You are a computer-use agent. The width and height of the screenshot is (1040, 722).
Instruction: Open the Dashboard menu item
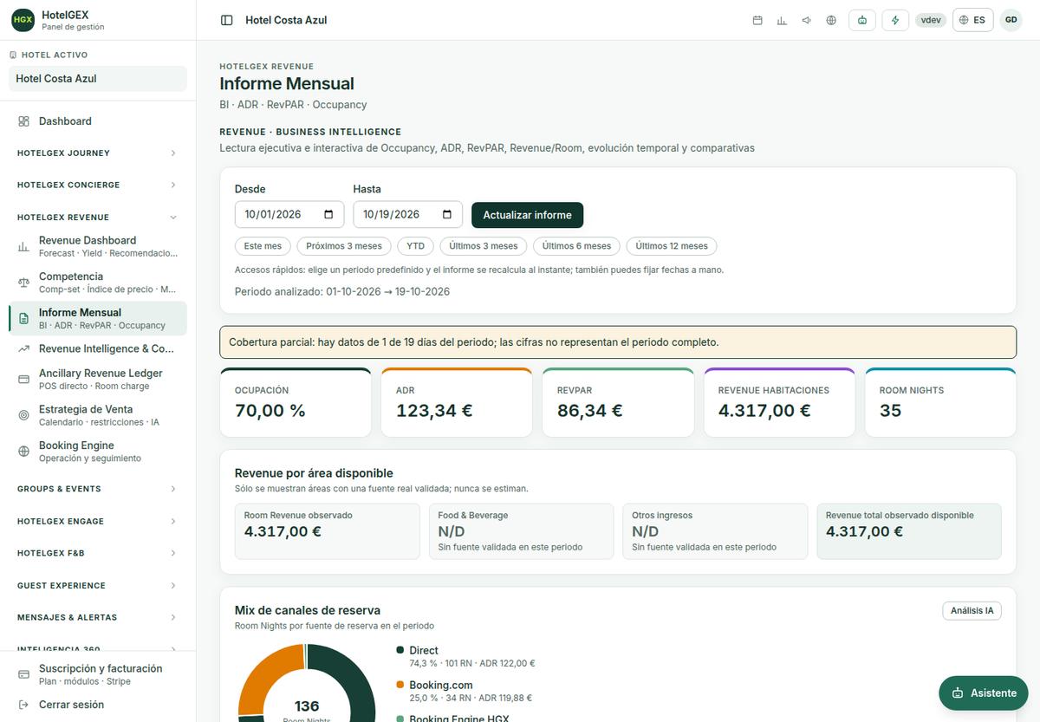98,121
